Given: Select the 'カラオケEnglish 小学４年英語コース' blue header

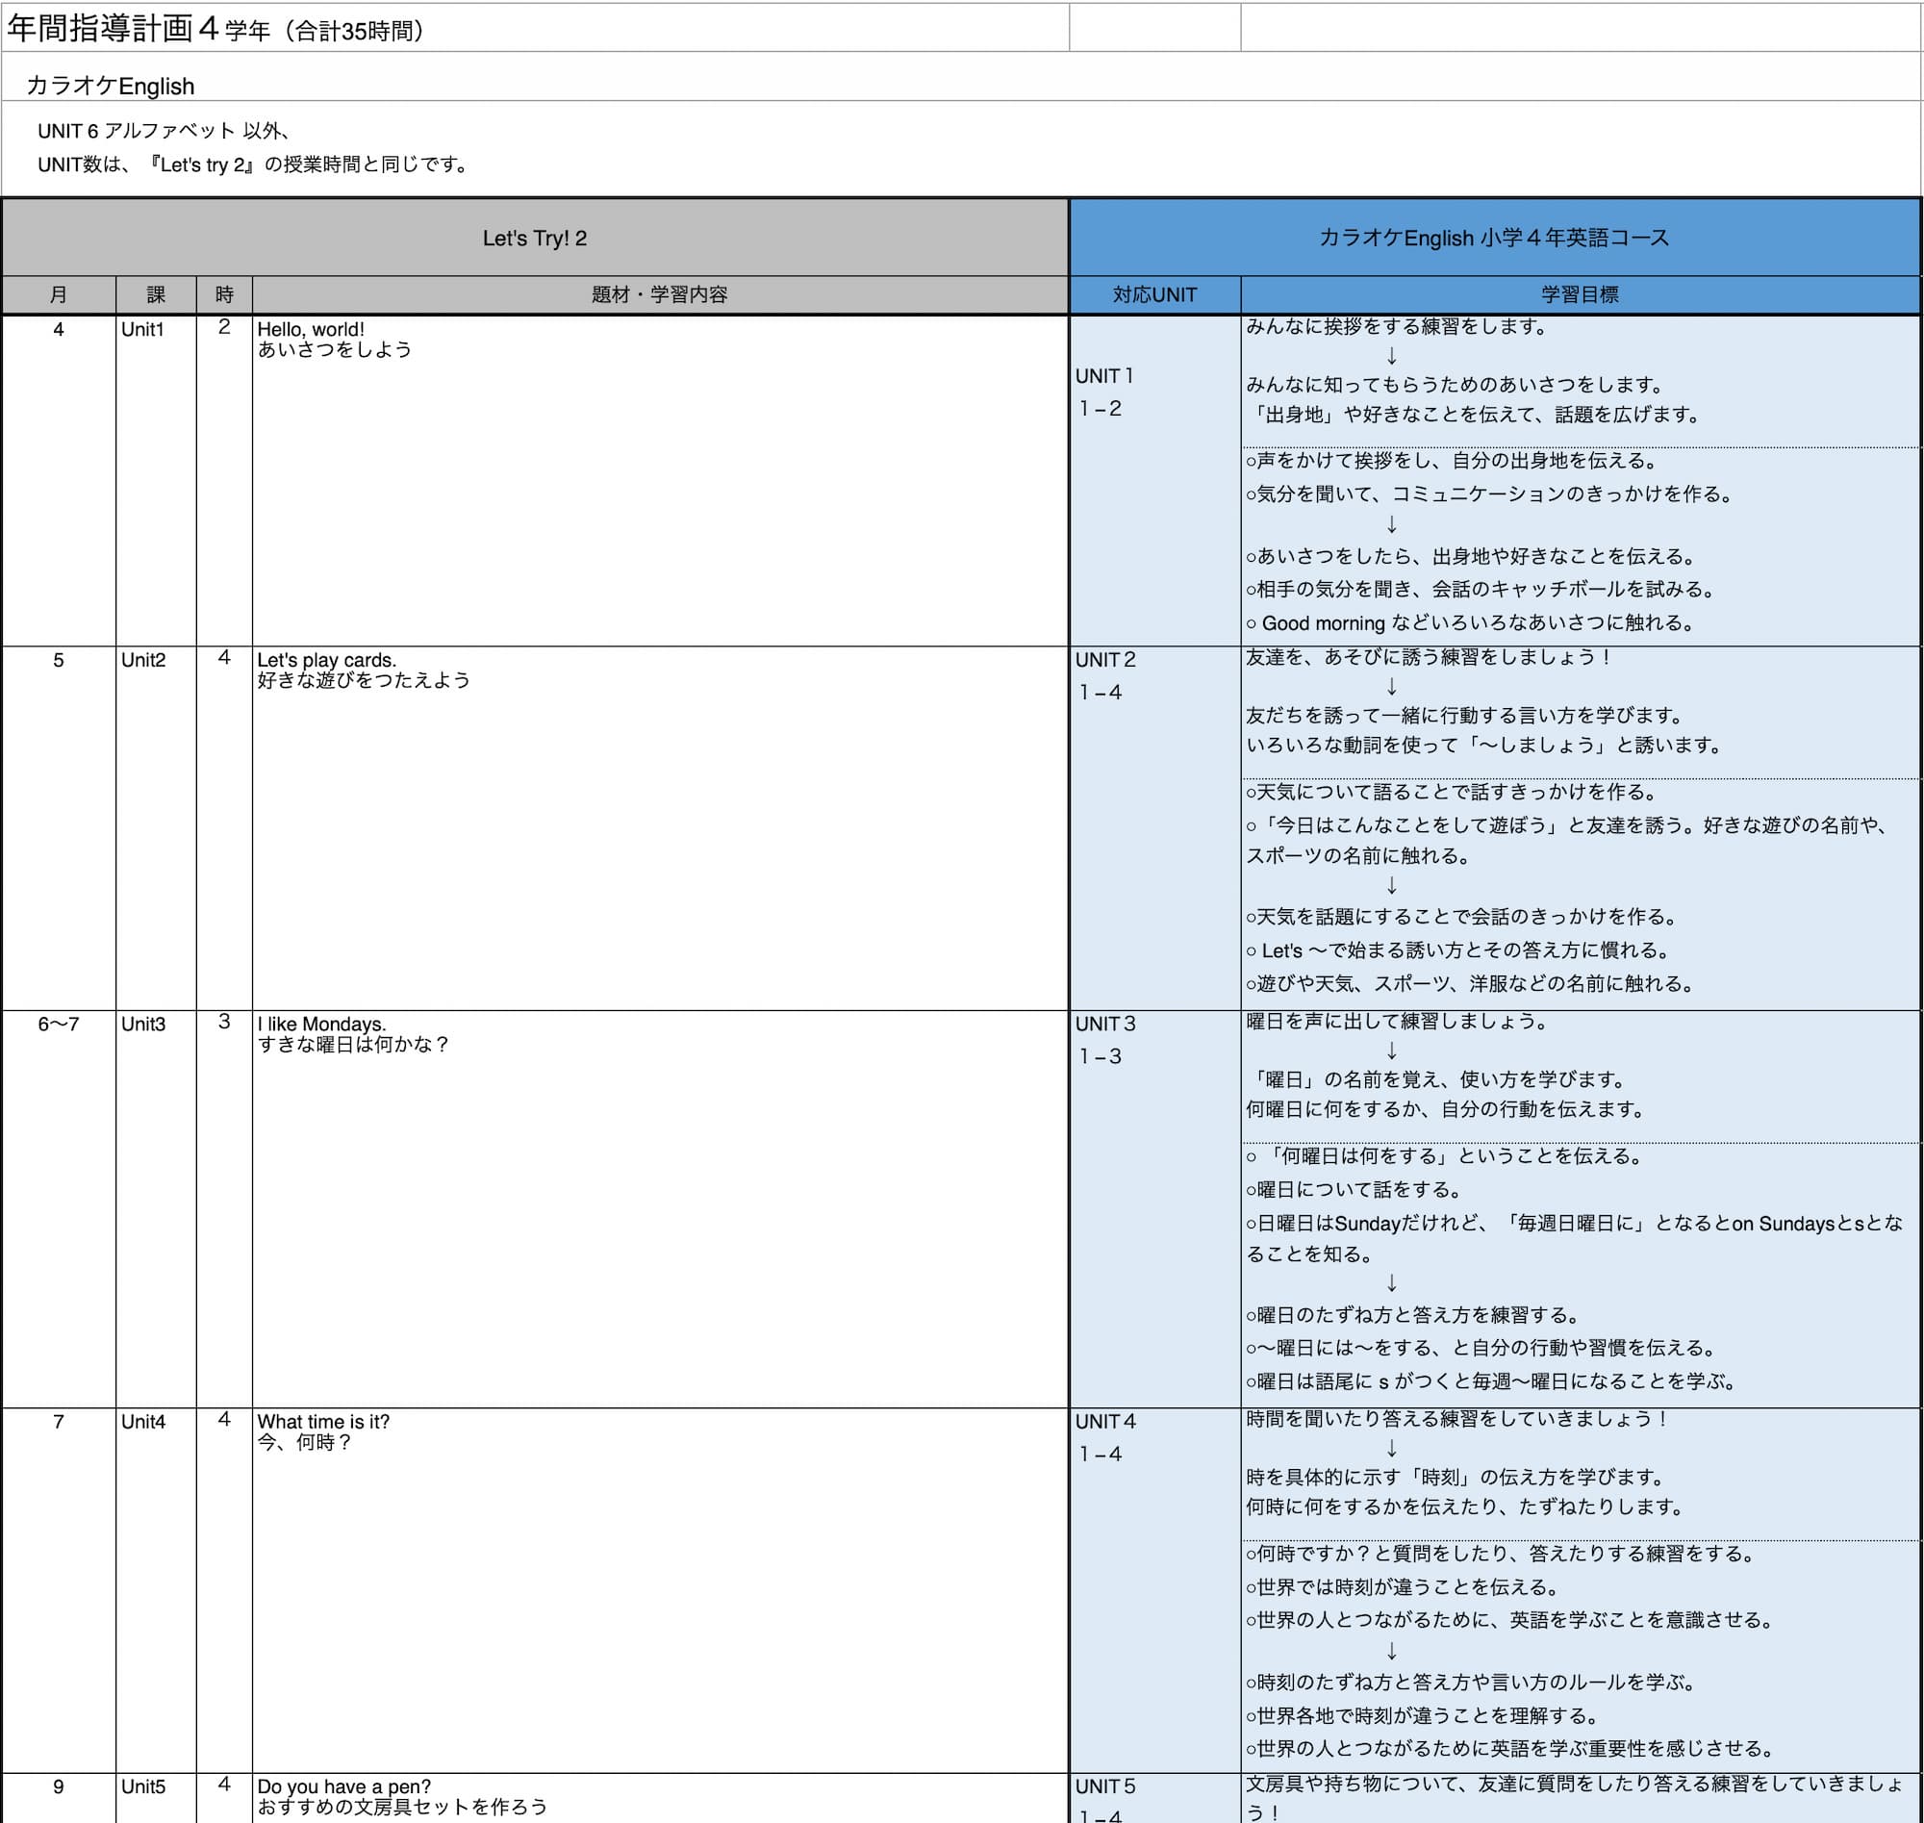Looking at the screenshot, I should coord(1495,238).
